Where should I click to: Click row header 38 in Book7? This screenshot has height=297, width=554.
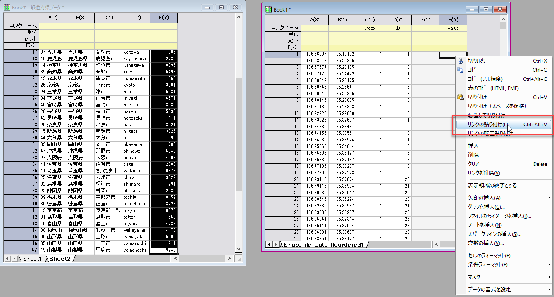[x=21, y=191]
